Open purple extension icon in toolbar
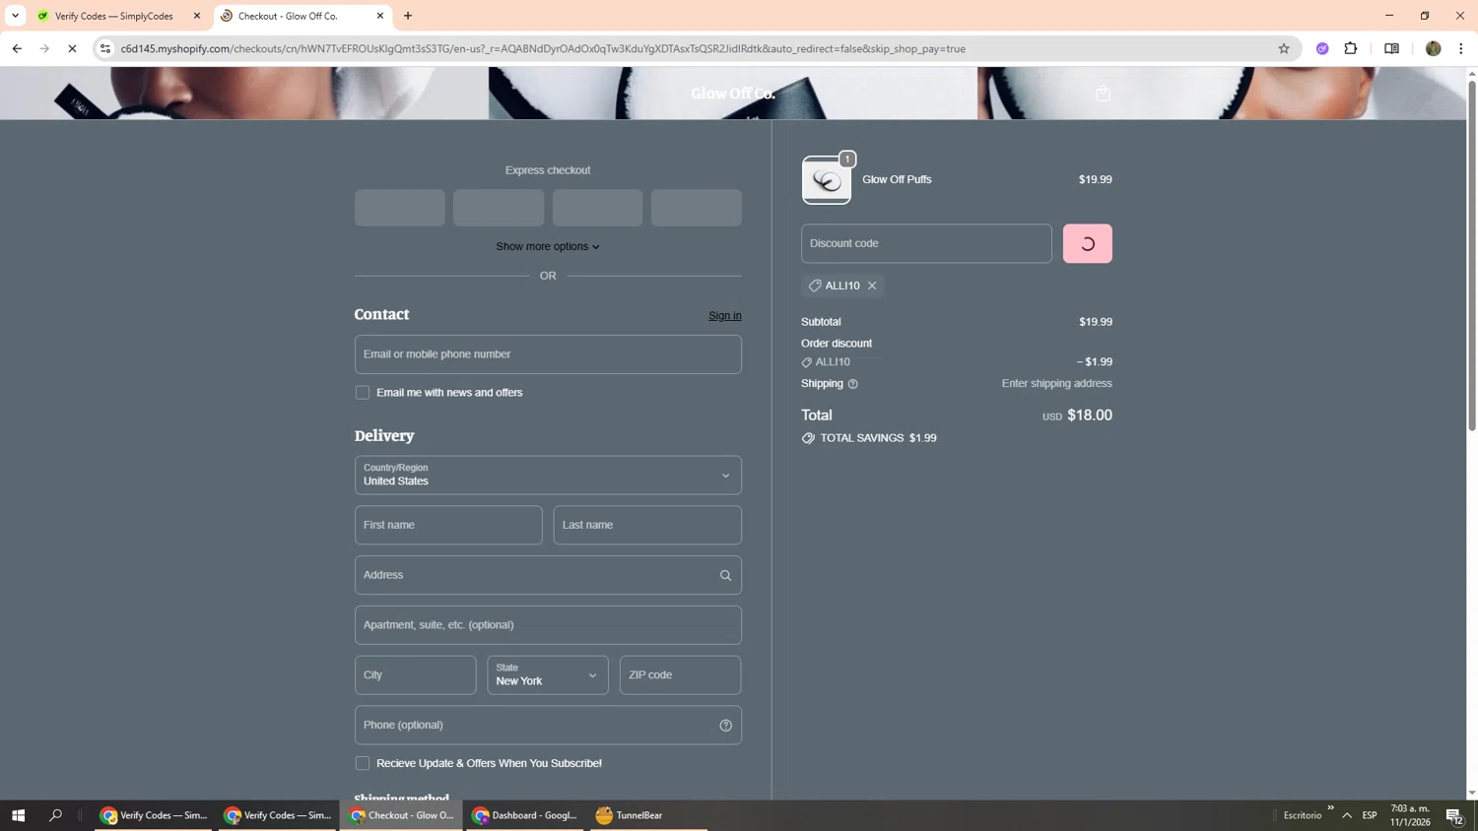Screen dimensions: 1478x831 [1322, 48]
